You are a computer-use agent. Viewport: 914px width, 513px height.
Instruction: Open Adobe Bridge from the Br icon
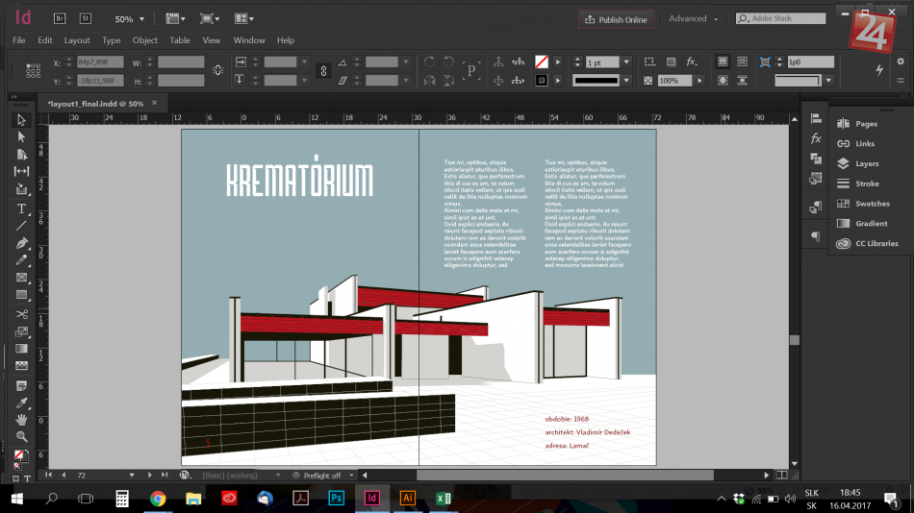click(x=60, y=18)
